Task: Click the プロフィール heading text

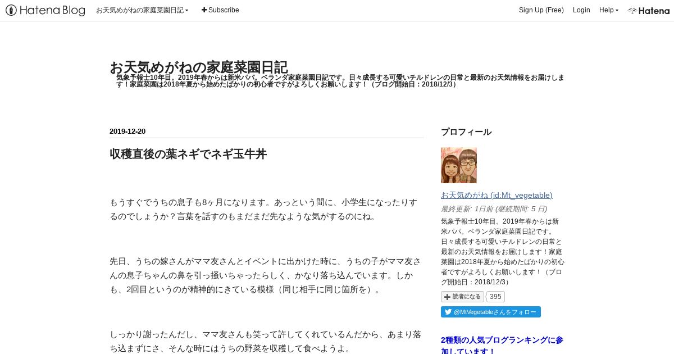Action: pos(466,132)
